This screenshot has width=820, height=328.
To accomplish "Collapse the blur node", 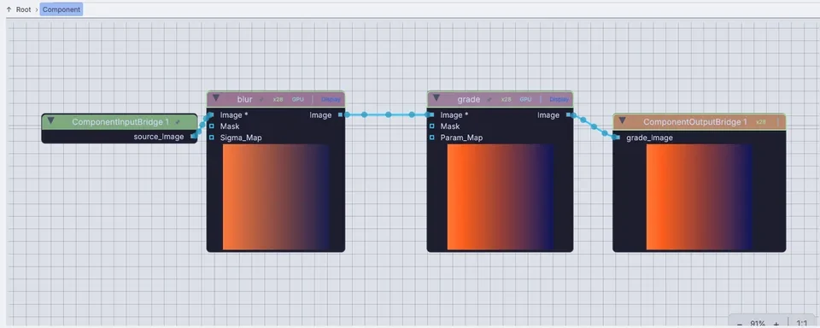I will tap(216, 98).
